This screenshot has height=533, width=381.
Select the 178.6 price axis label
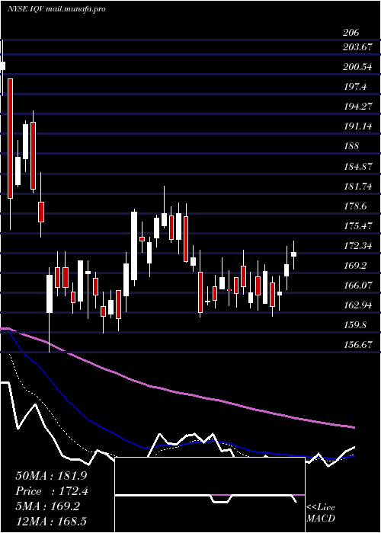pyautogui.click(x=355, y=206)
